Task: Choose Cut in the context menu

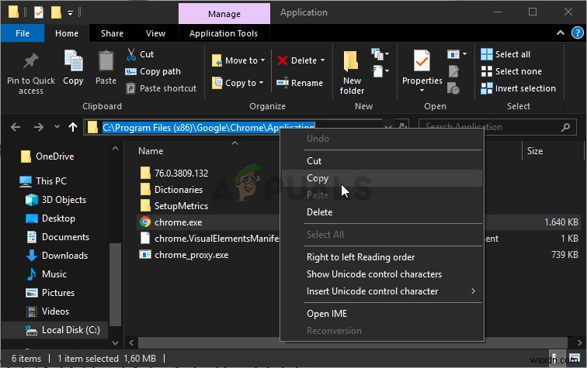Action: coord(382,161)
